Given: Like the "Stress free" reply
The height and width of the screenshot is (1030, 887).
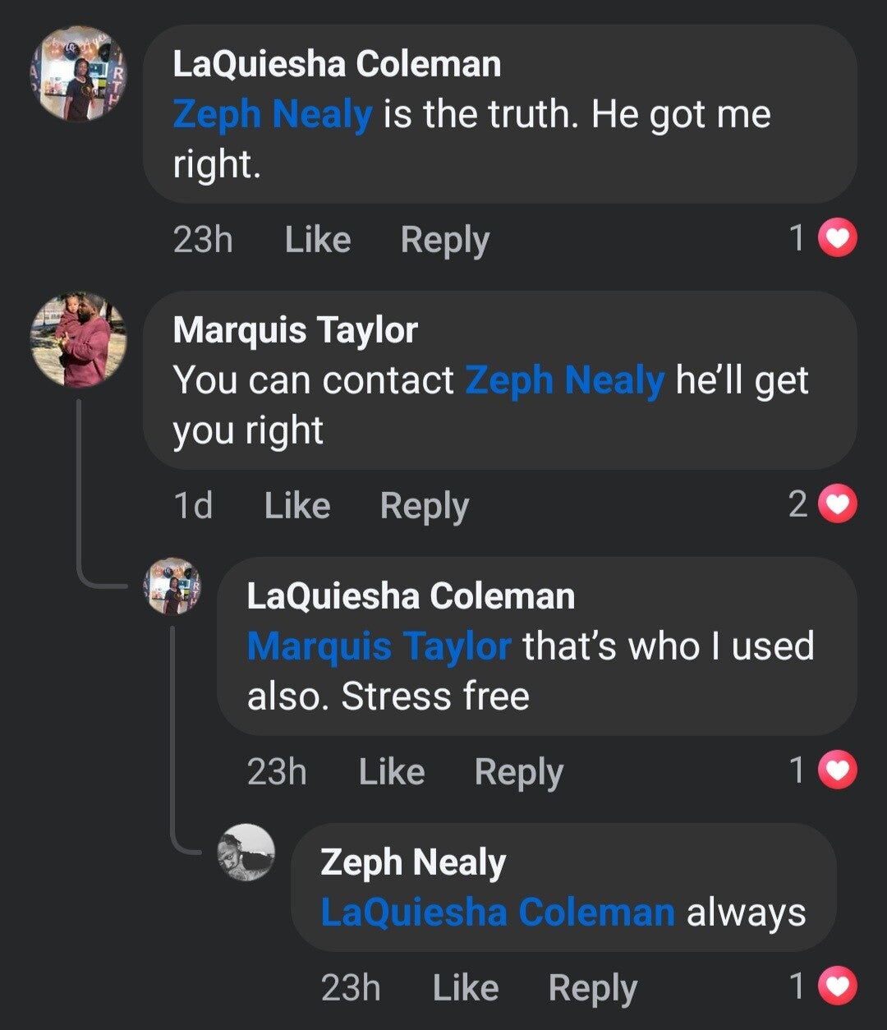Looking at the screenshot, I should [x=392, y=772].
